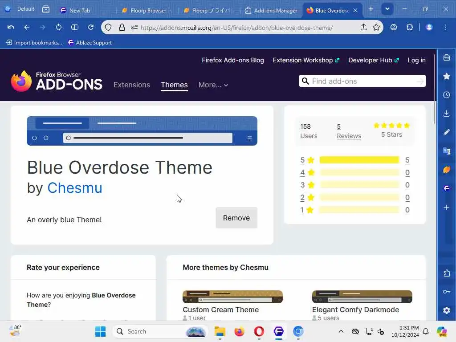Switch to the New Tab tab
Screen dimensions: 456x342
tap(84, 11)
